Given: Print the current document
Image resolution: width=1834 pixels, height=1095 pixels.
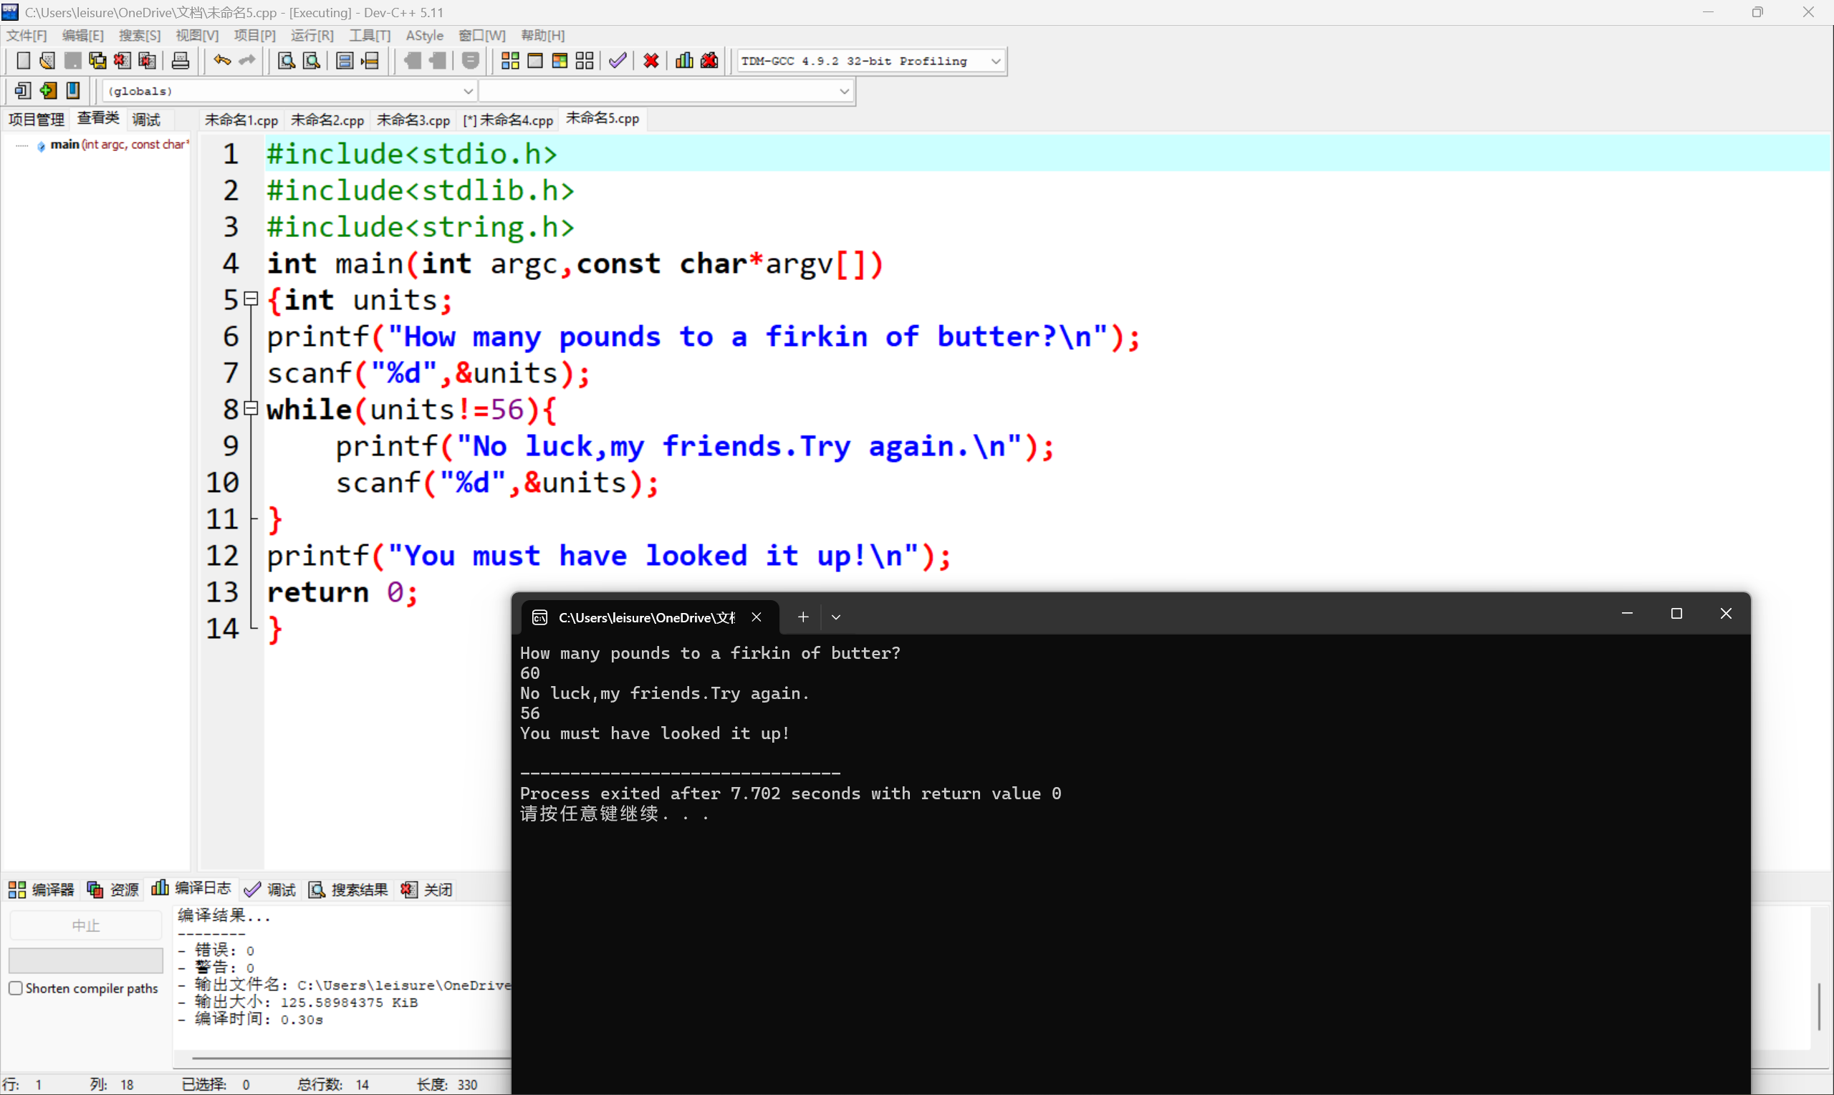Looking at the screenshot, I should coord(180,60).
